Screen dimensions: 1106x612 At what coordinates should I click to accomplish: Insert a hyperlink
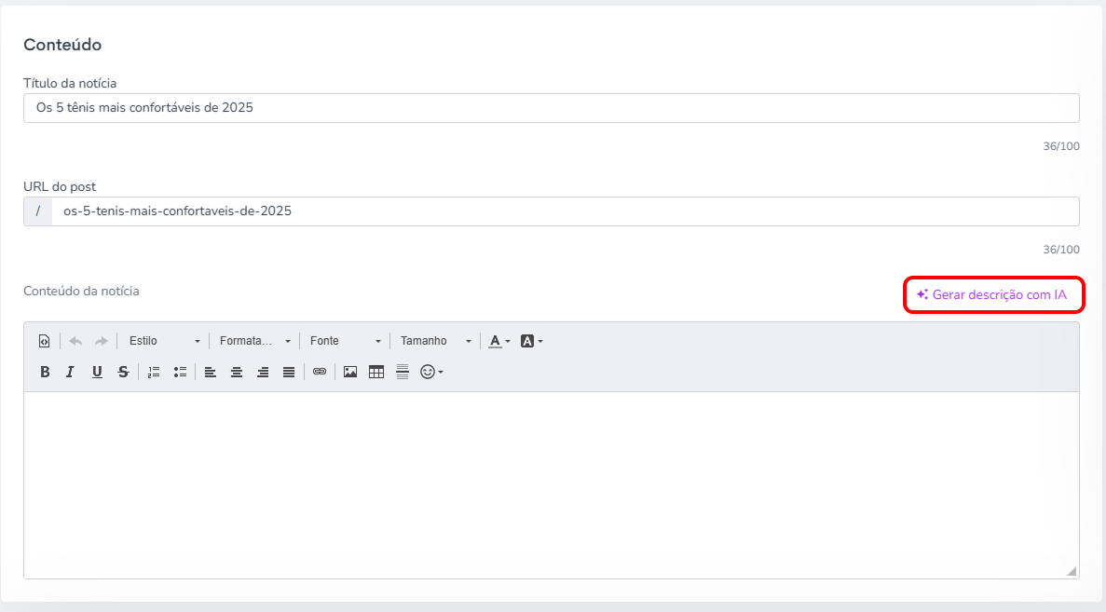click(x=320, y=373)
